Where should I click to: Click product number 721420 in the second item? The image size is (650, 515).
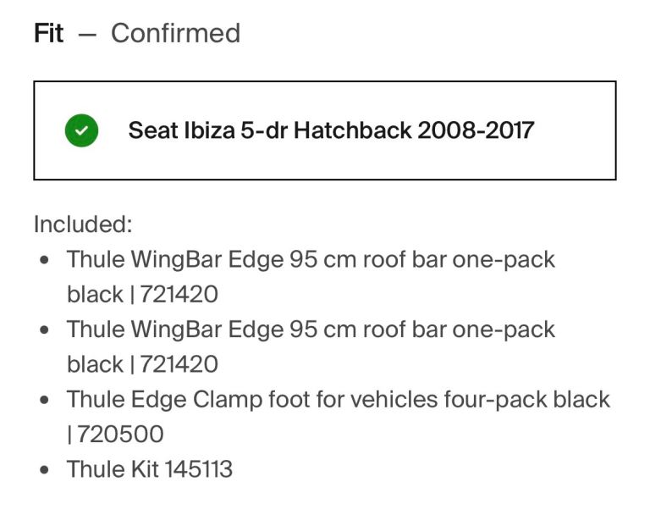179,364
